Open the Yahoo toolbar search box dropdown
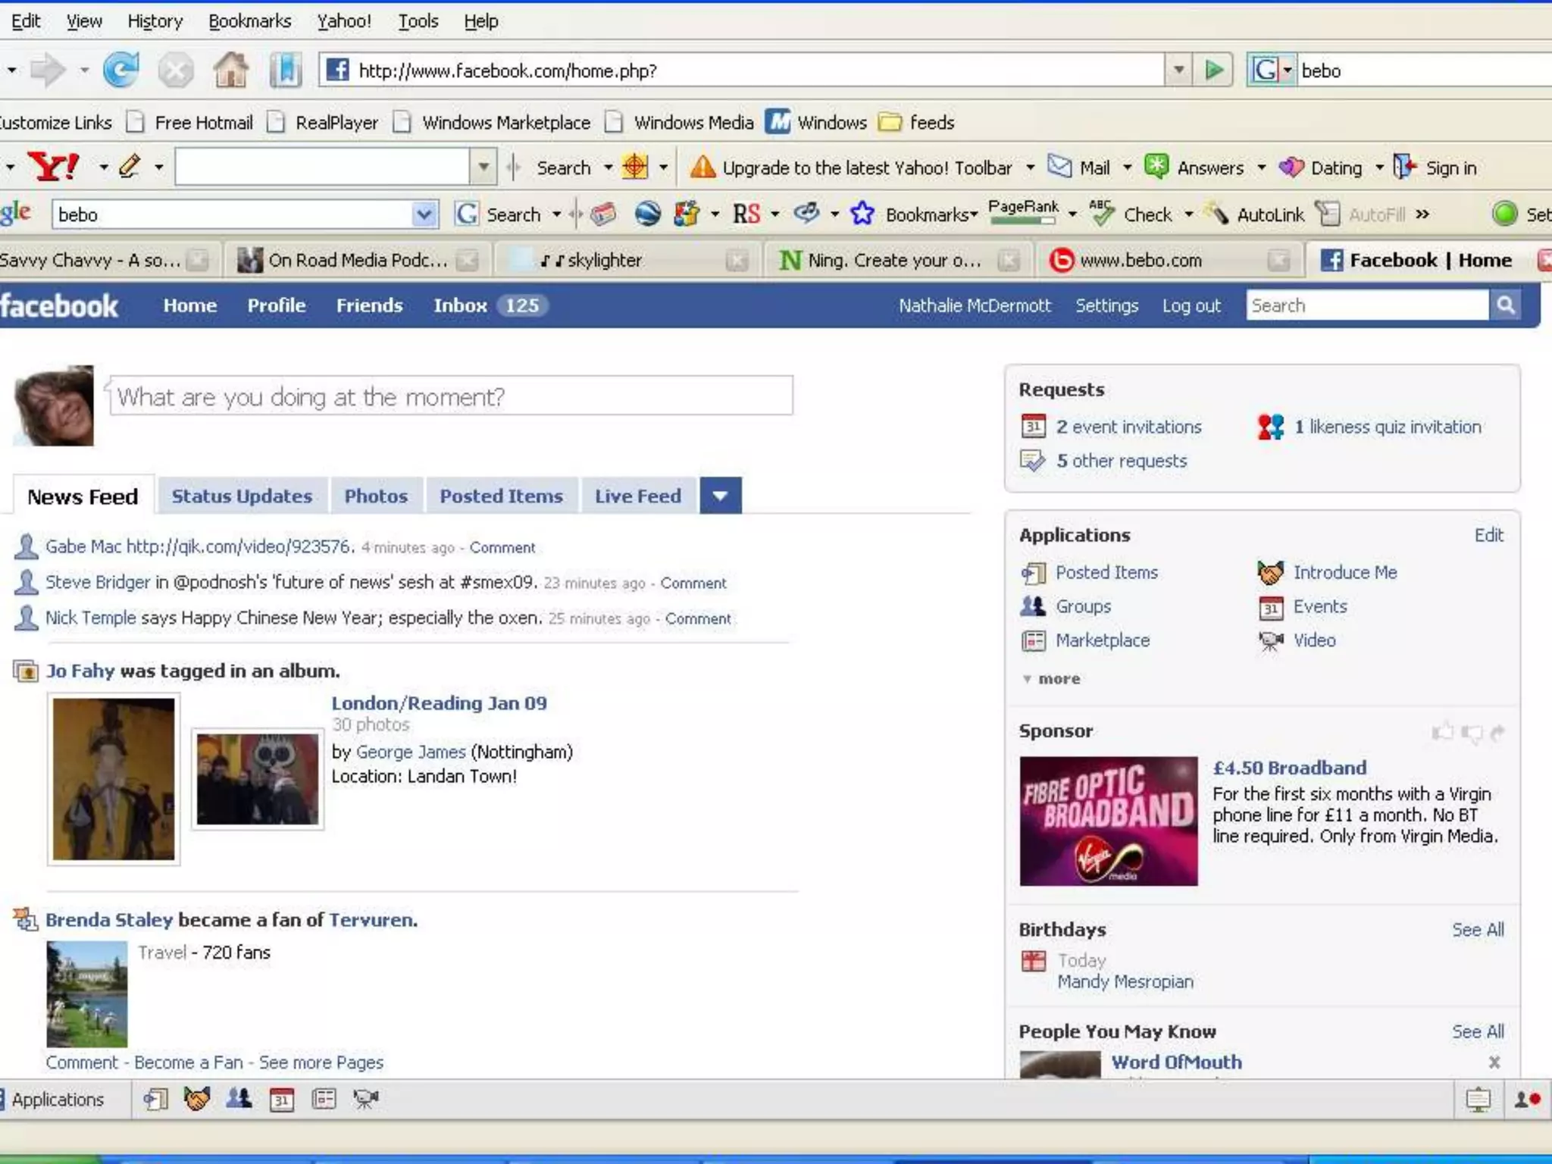1552x1164 pixels. pos(483,167)
